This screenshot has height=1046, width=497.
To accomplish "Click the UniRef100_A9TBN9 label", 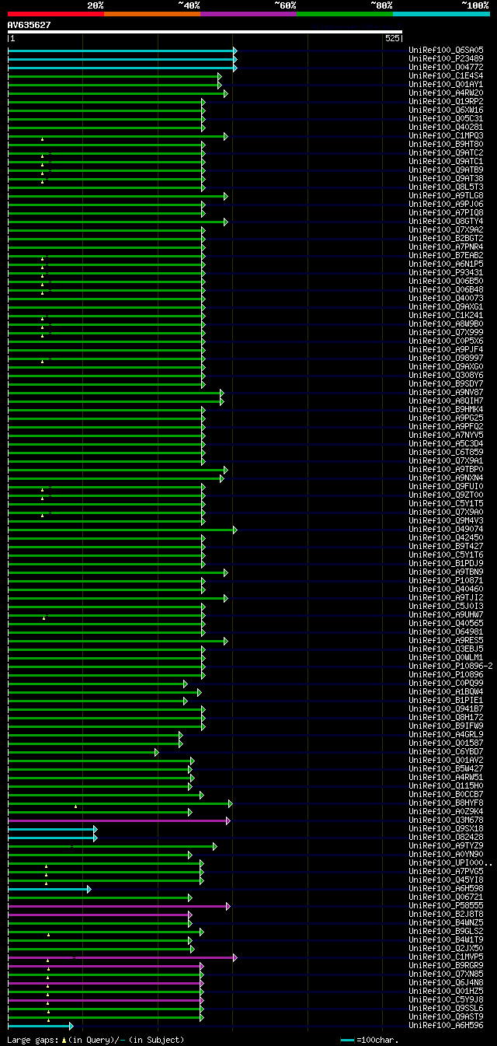I will click(447, 572).
